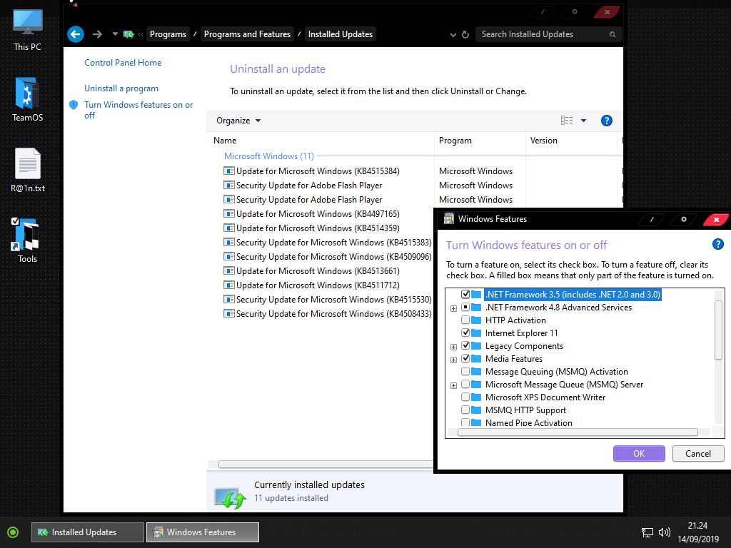
Task: Select the Programs breadcrumb
Action: tap(168, 34)
